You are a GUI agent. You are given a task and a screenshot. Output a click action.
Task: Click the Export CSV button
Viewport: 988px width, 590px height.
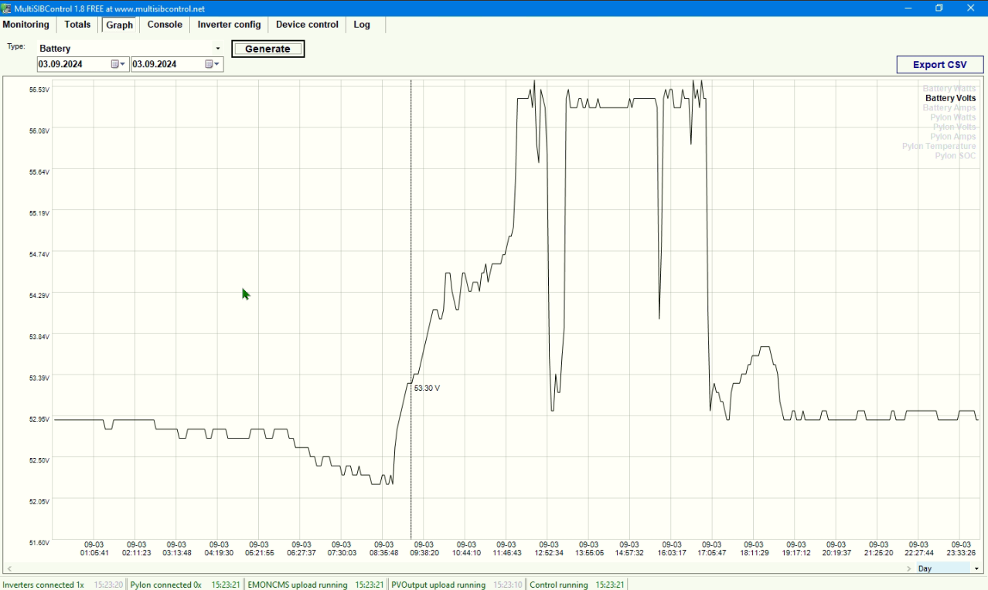pyautogui.click(x=939, y=65)
